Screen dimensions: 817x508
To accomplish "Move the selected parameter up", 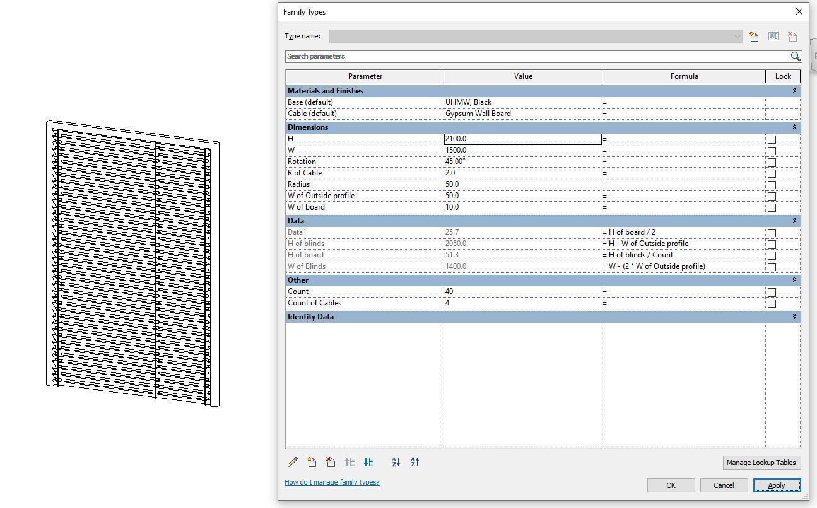I will [x=350, y=462].
